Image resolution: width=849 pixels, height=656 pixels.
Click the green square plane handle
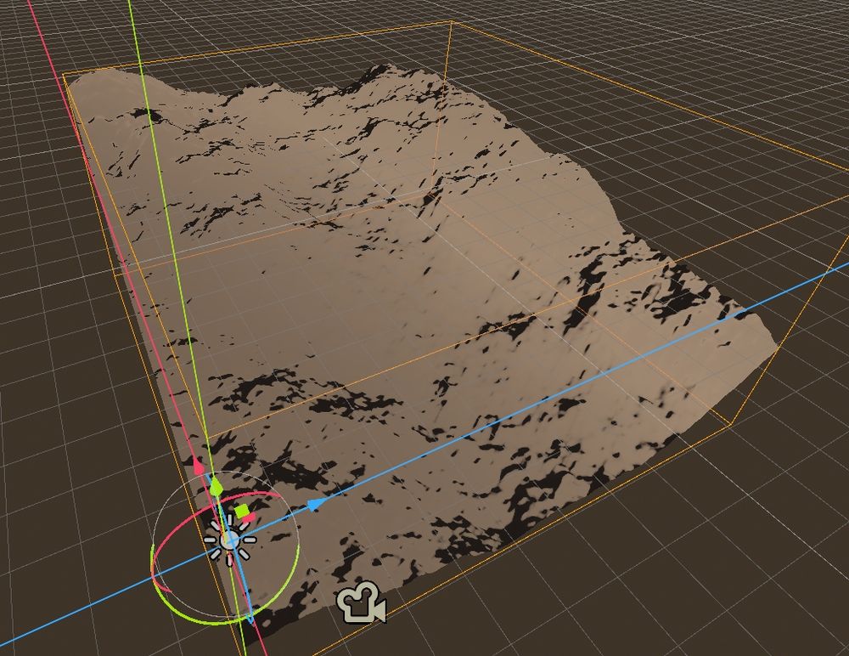point(242,510)
